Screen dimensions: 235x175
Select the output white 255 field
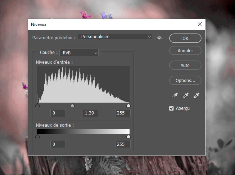pyautogui.click(x=122, y=144)
